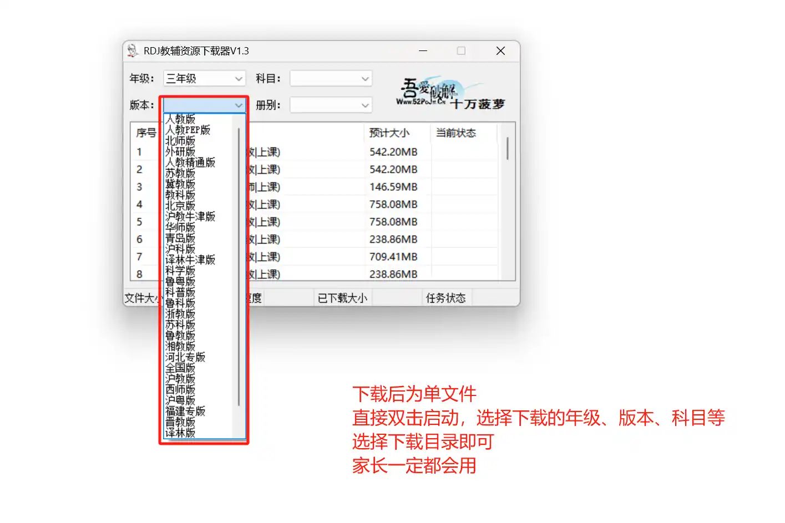The width and height of the screenshot is (785, 523).
Task: Select 北京版 option
Action: tap(180, 206)
